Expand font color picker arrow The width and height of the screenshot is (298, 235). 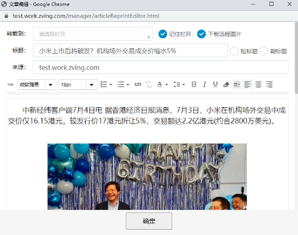click(167, 85)
